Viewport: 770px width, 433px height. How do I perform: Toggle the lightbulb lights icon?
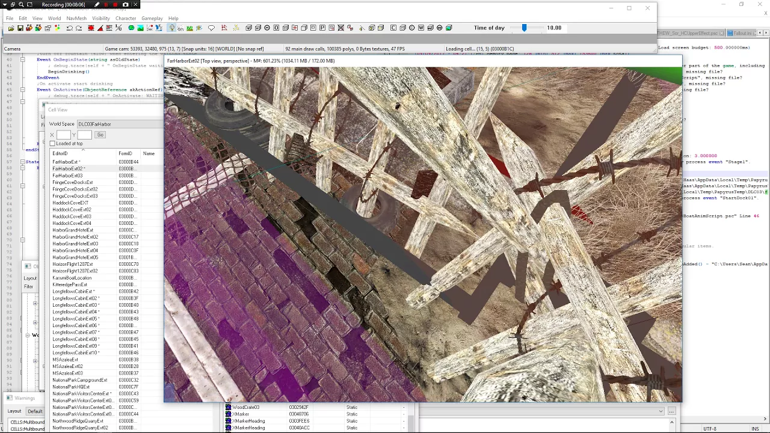click(x=172, y=28)
